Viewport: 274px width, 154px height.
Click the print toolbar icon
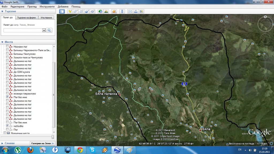(x=136, y=11)
